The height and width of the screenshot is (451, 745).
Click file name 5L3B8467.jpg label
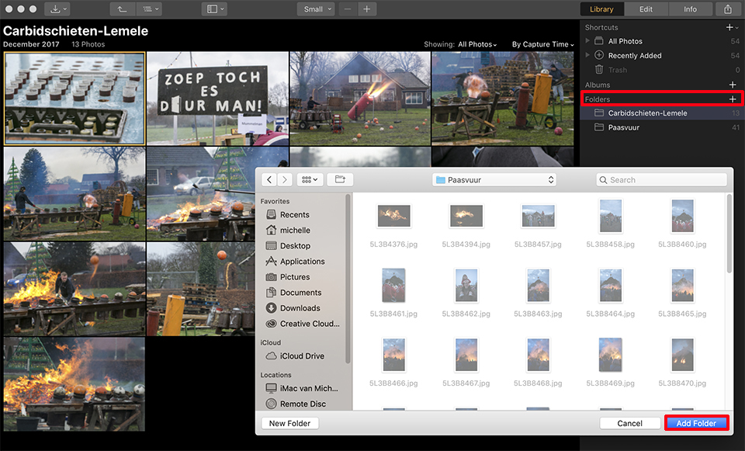click(x=466, y=383)
